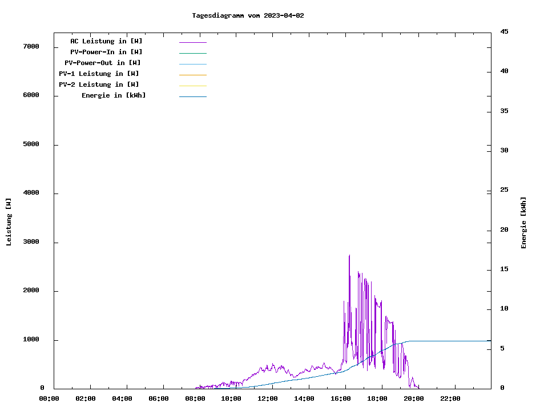Click the 08:00 time axis label
The width and height of the screenshot is (548, 411).
tap(195, 398)
